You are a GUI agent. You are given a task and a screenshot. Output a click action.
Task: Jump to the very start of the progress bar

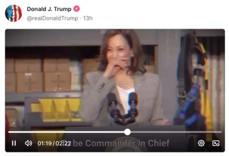click(x=9, y=132)
